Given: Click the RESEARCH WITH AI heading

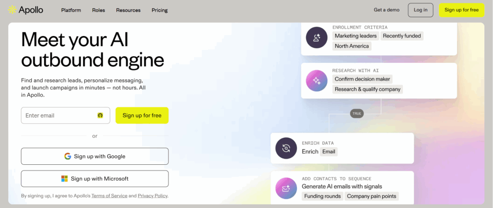Looking at the screenshot, I should [355, 70].
